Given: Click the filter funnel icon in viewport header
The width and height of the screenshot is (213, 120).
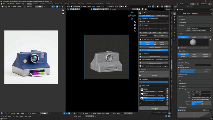Looking at the screenshot, I should click(142, 9).
